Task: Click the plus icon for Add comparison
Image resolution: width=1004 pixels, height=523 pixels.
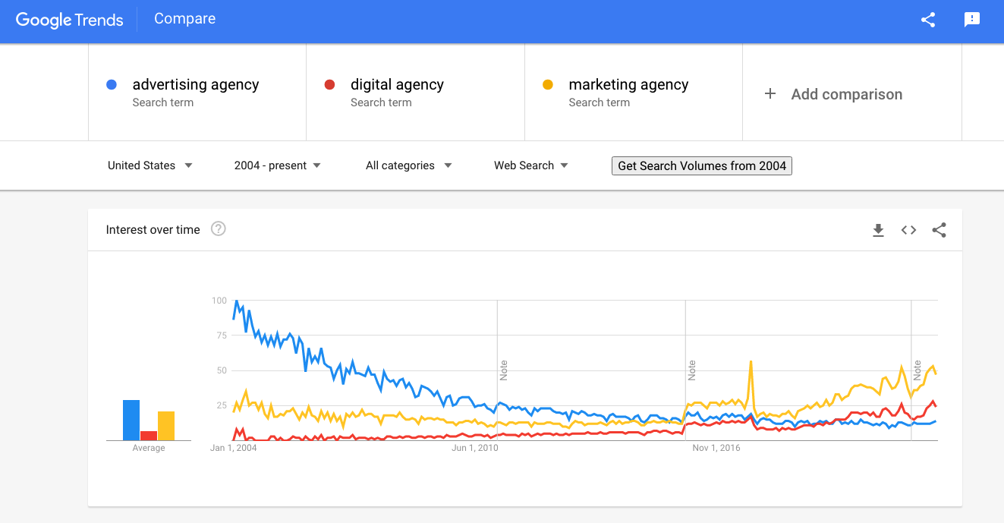Action: point(770,93)
